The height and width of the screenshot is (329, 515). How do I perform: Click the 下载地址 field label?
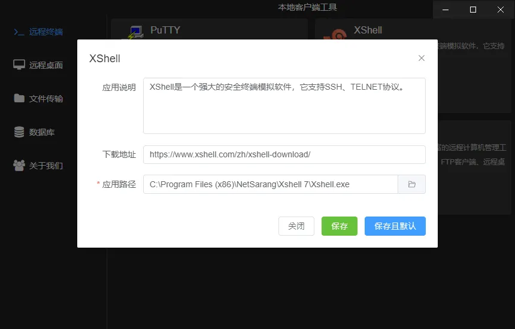(x=119, y=154)
